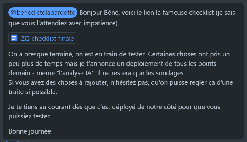Open the IZQ checklist finale link
Viewport: 247px width, 142px height.
[x=46, y=39]
